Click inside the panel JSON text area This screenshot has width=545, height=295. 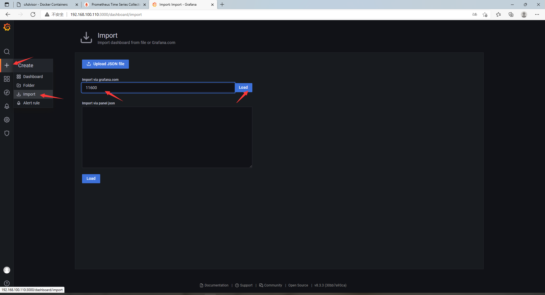(x=167, y=137)
